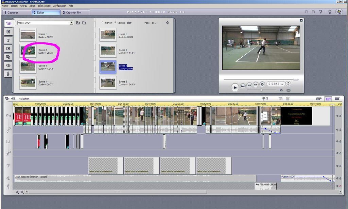Open the transitions album tab
Viewport: 348px width, 209px height.
(x=8, y=32)
